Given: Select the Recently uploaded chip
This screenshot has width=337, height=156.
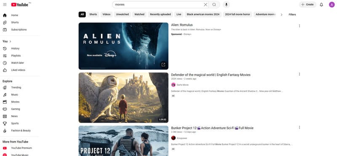Looking at the screenshot, I should 160,14.
